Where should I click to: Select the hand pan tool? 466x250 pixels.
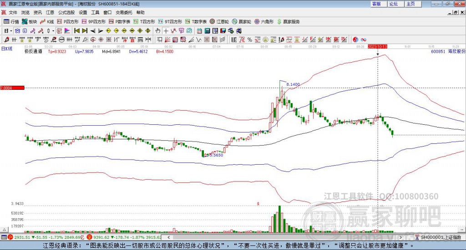pos(158,31)
